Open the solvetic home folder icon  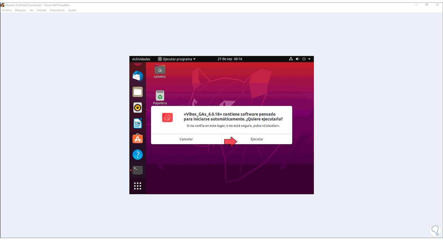coord(160,71)
